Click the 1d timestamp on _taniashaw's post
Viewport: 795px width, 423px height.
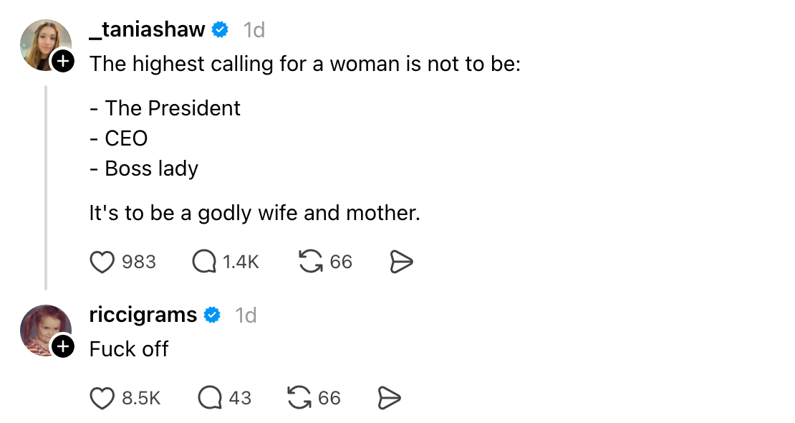pos(254,30)
